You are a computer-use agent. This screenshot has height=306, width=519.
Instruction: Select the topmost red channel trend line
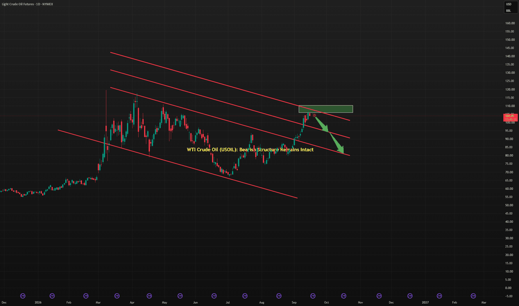click(230, 86)
